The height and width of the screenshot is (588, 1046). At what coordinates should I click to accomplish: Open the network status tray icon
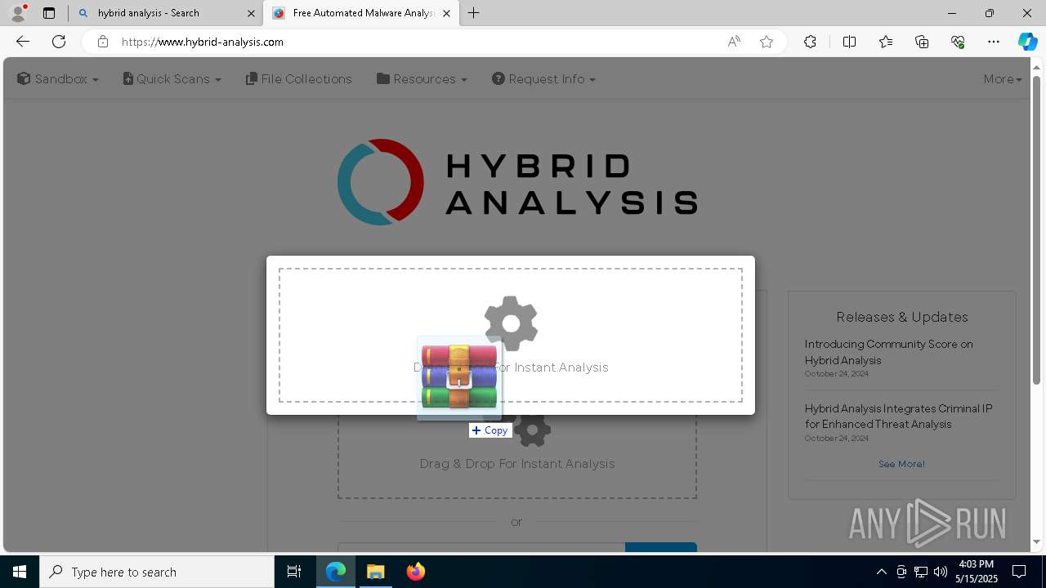tap(921, 572)
